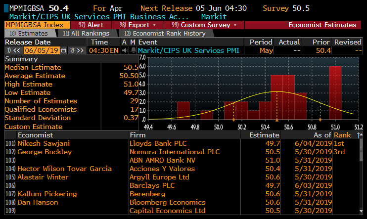Expand the Custom Survey dropdown
The width and height of the screenshot is (367, 219).
tap(204, 25)
